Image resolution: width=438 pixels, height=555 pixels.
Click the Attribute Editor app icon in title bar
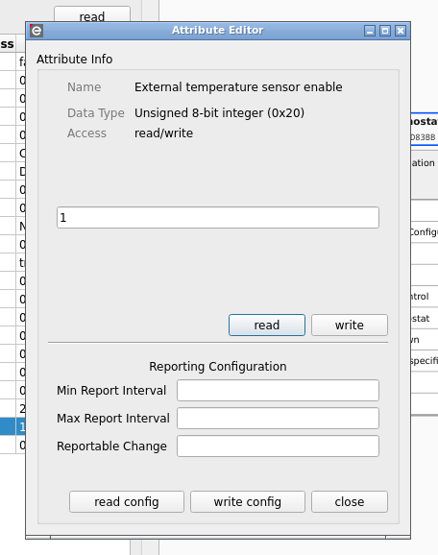tap(36, 31)
